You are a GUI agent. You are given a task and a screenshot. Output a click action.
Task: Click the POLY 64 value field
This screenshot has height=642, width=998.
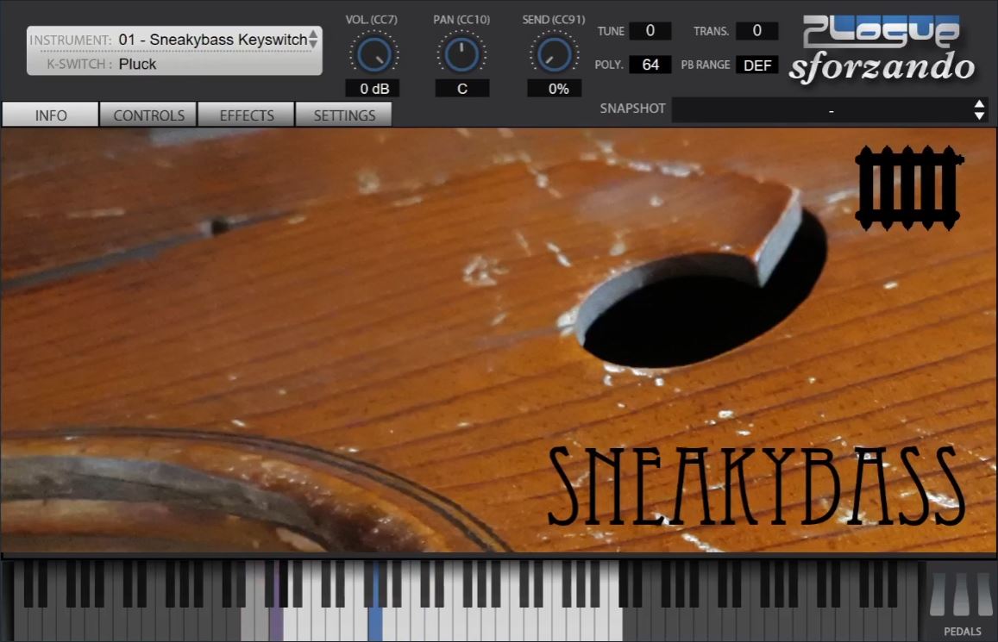pyautogui.click(x=650, y=65)
